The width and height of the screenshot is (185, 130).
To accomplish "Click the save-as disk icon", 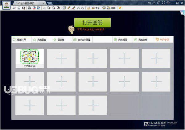I will click(24, 8).
